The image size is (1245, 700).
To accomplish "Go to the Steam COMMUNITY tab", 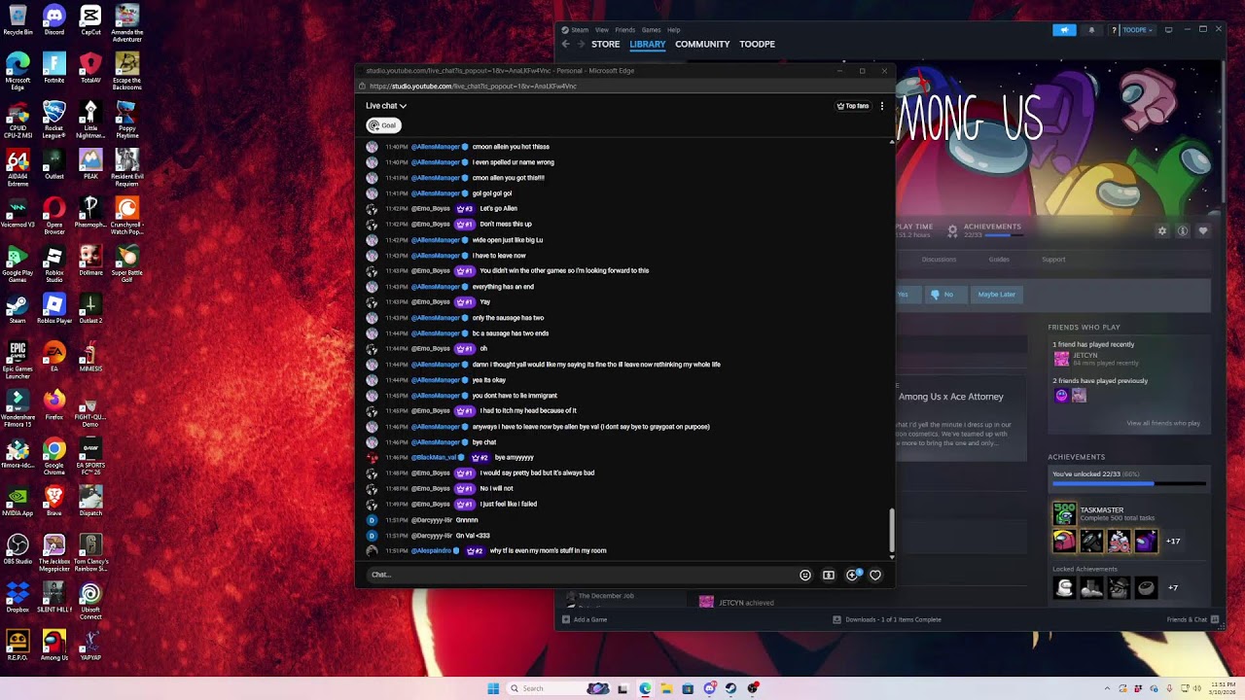I will click(702, 45).
